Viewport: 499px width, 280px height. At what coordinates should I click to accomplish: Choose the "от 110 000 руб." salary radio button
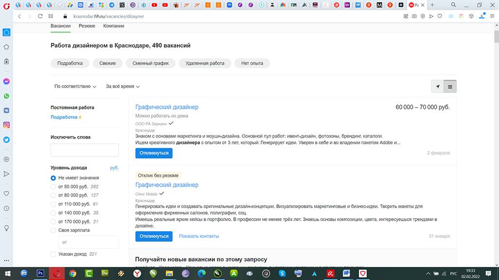tap(54, 204)
